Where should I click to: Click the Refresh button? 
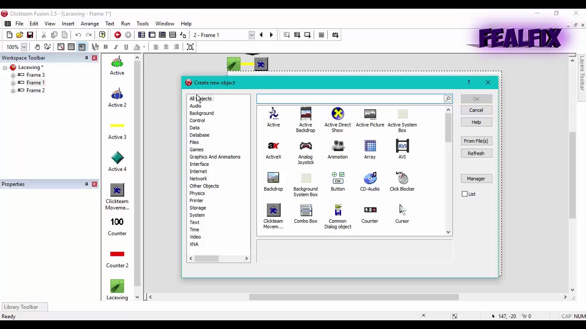[476, 154]
